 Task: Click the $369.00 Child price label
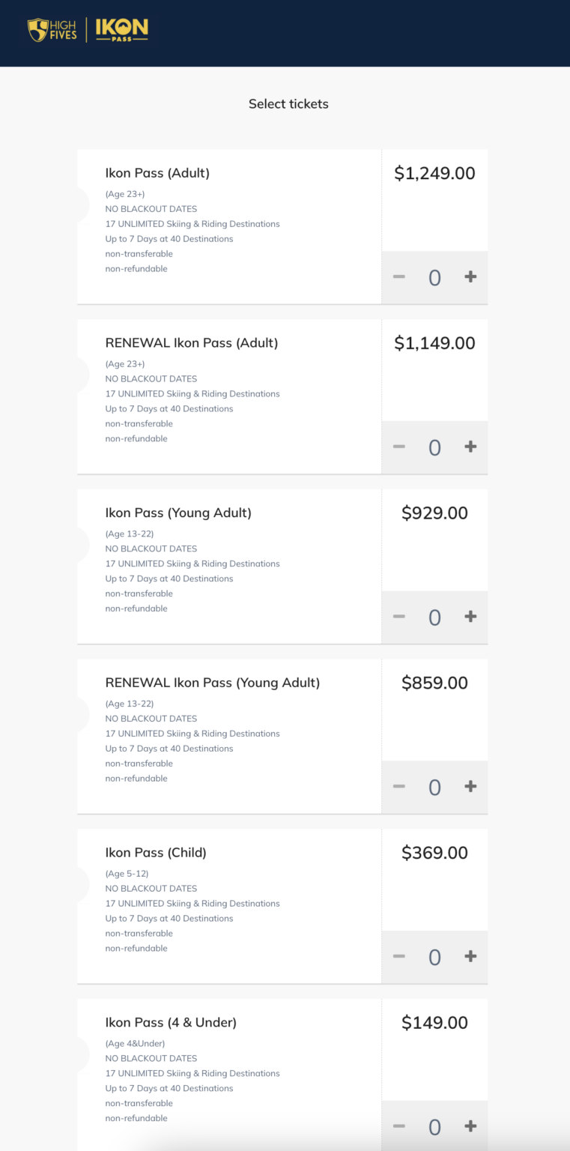point(434,853)
